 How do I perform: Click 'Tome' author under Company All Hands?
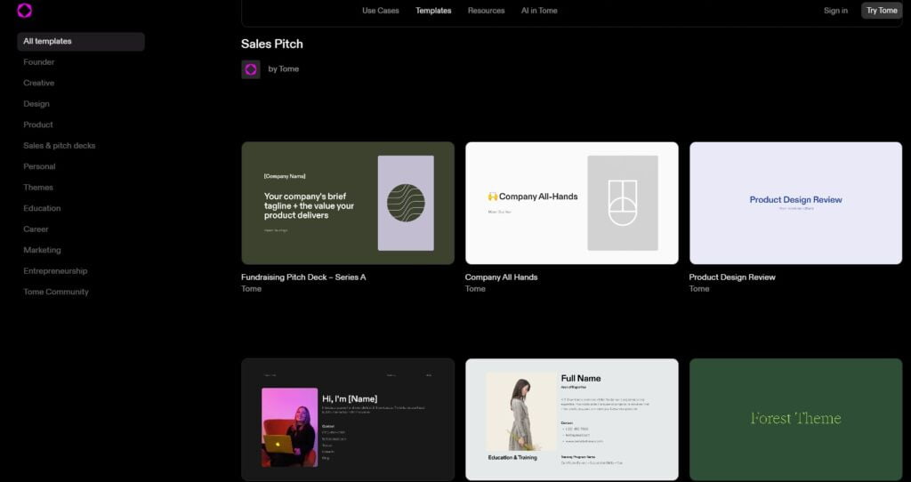(x=475, y=289)
